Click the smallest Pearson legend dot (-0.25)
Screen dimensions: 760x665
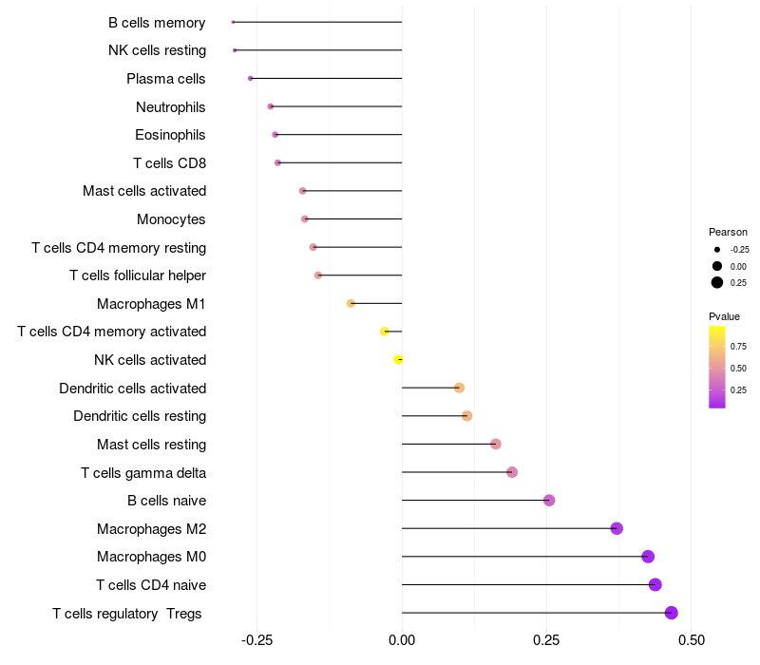(x=717, y=249)
